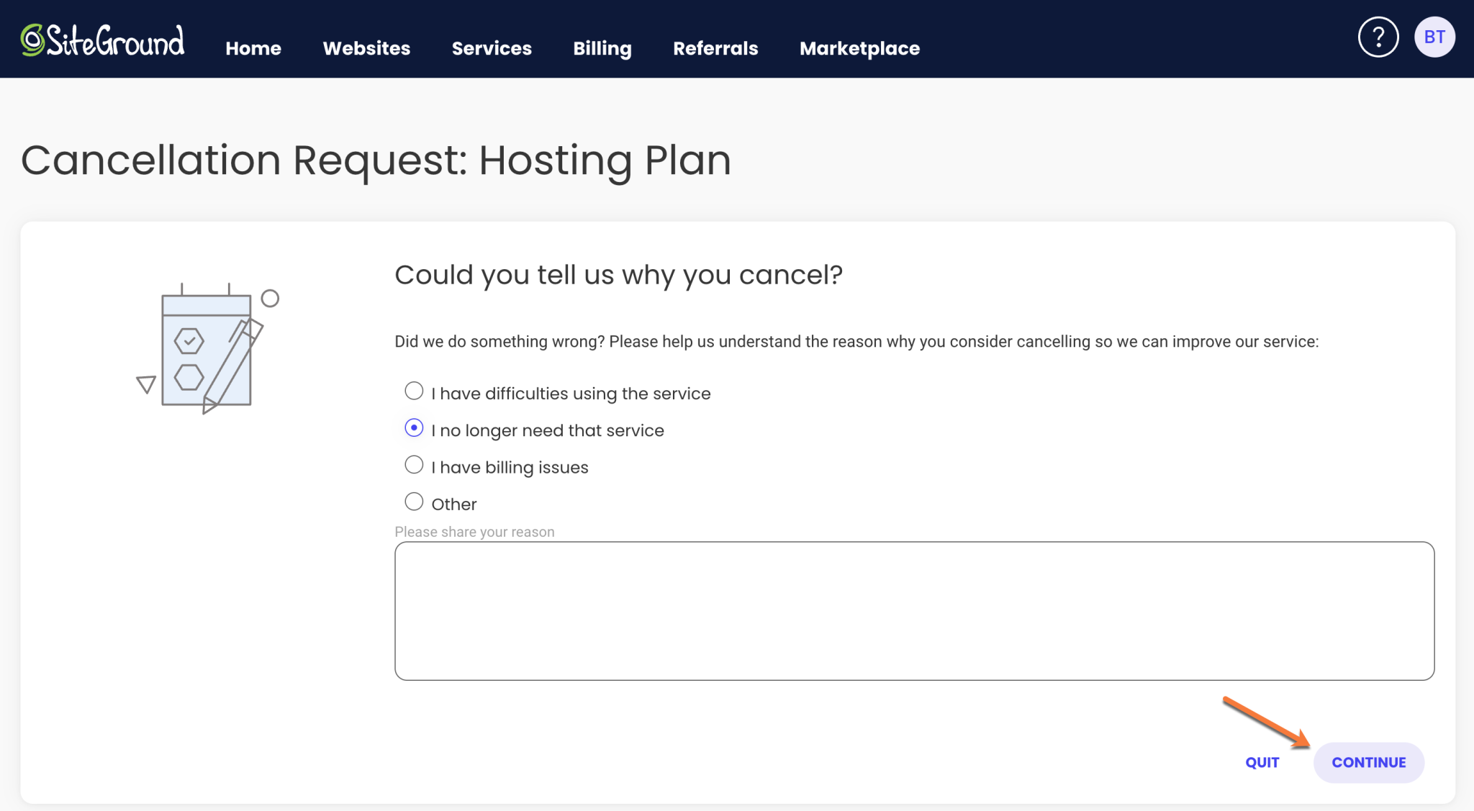This screenshot has height=811, width=1474.
Task: Select 'I no longer need that service'
Action: (414, 427)
